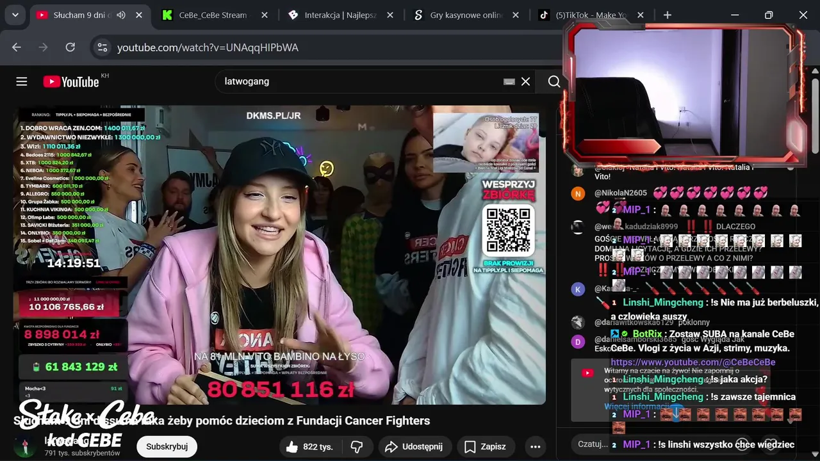
Task: Run search with magnifier button
Action: [554, 81]
